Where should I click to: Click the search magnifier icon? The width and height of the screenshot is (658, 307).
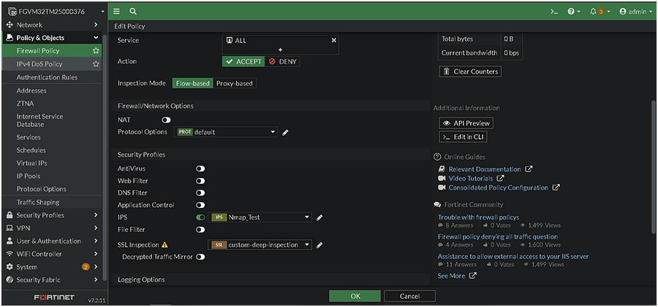[132, 12]
